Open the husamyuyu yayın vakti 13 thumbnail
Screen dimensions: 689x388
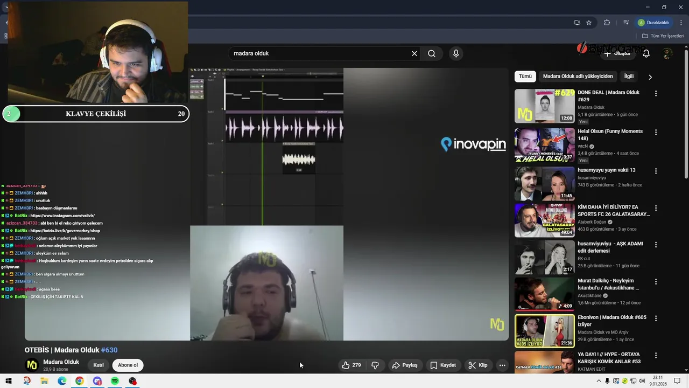(544, 184)
